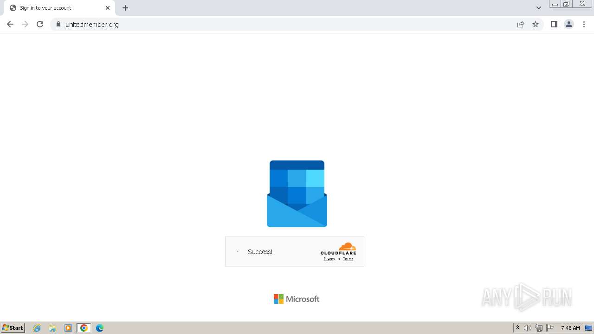Open the browser side panel
The image size is (594, 334).
pos(554,24)
